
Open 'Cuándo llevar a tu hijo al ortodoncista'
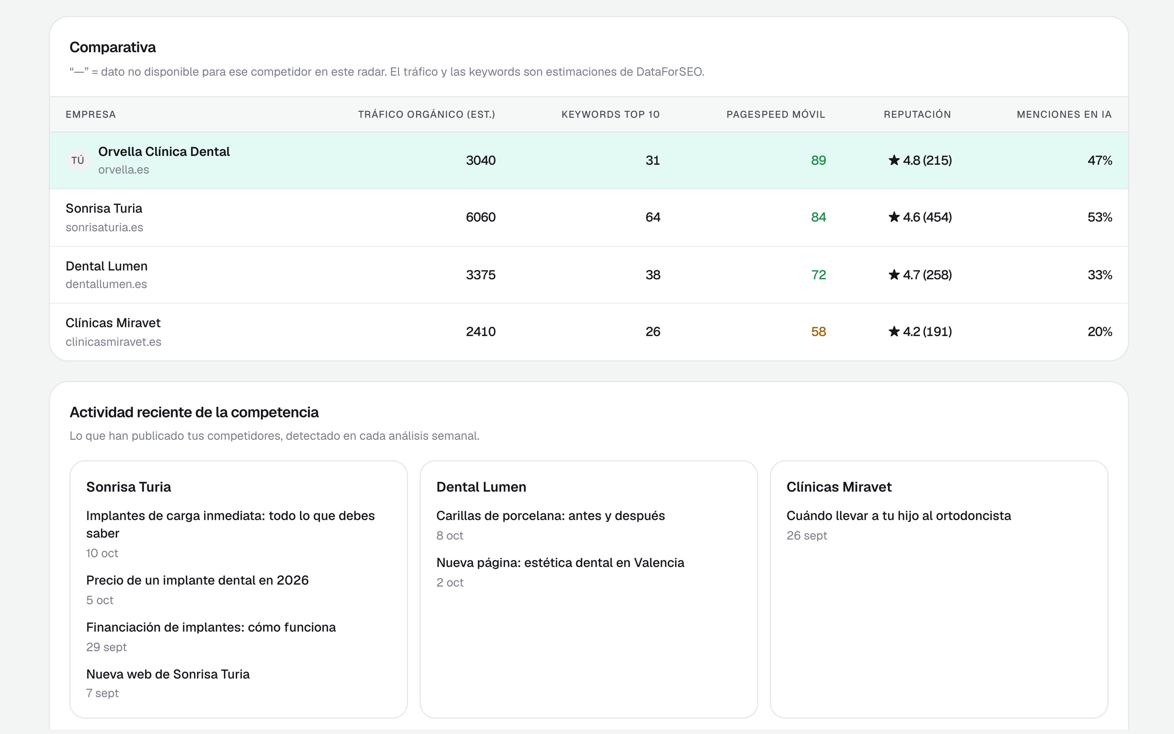click(x=898, y=516)
